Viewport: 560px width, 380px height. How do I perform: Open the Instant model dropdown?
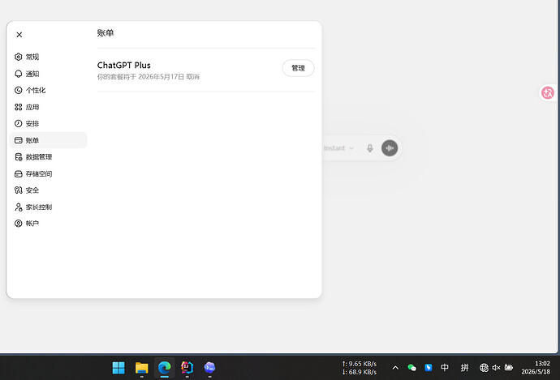pos(338,148)
